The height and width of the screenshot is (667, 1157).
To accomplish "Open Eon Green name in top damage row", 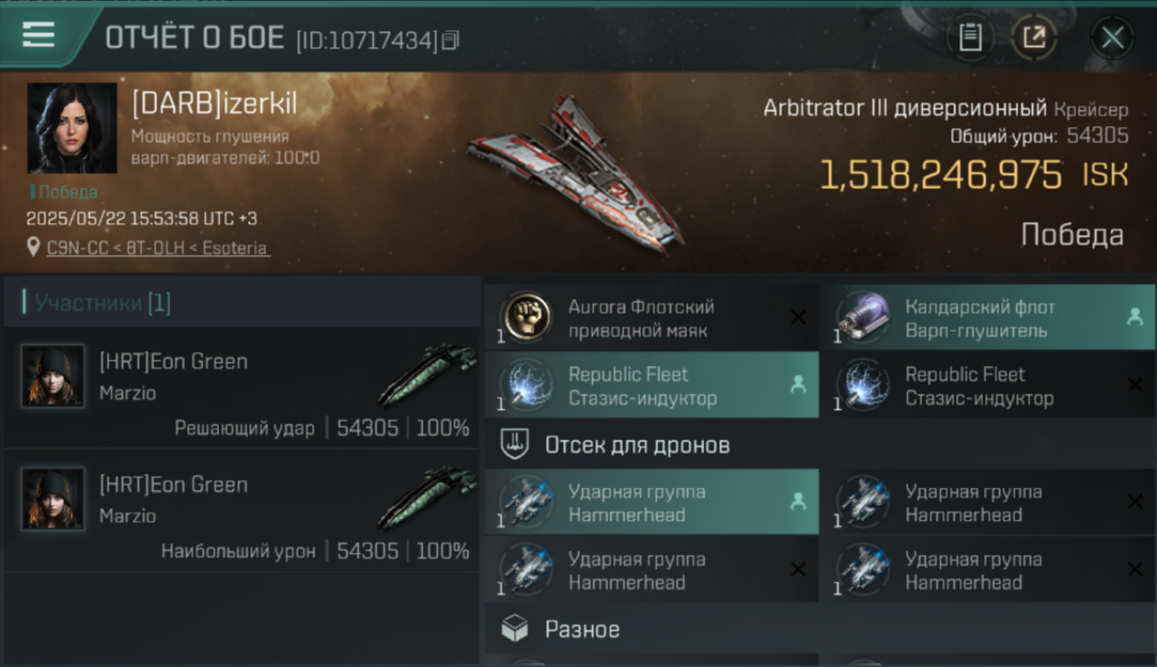I will coord(174,485).
